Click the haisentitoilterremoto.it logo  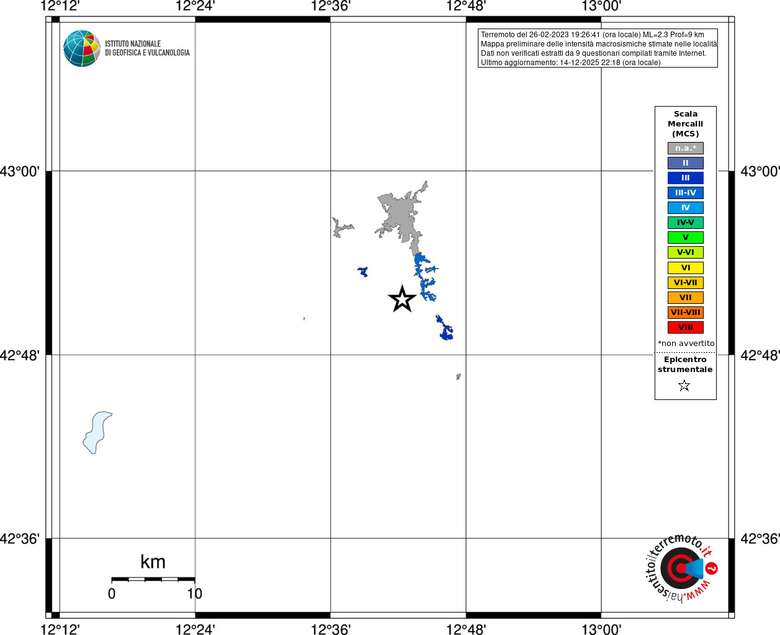681,568
